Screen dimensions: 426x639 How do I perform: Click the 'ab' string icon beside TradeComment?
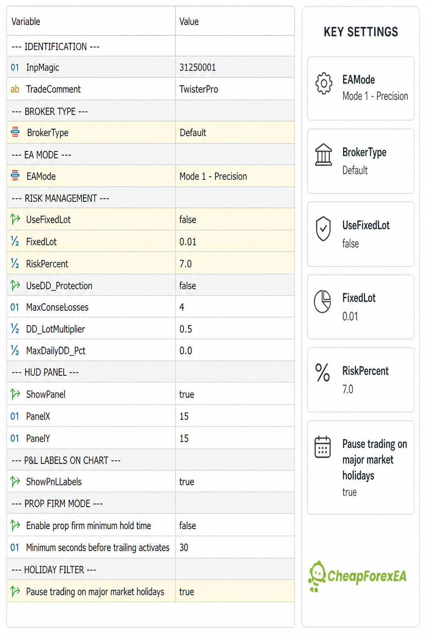(x=15, y=89)
